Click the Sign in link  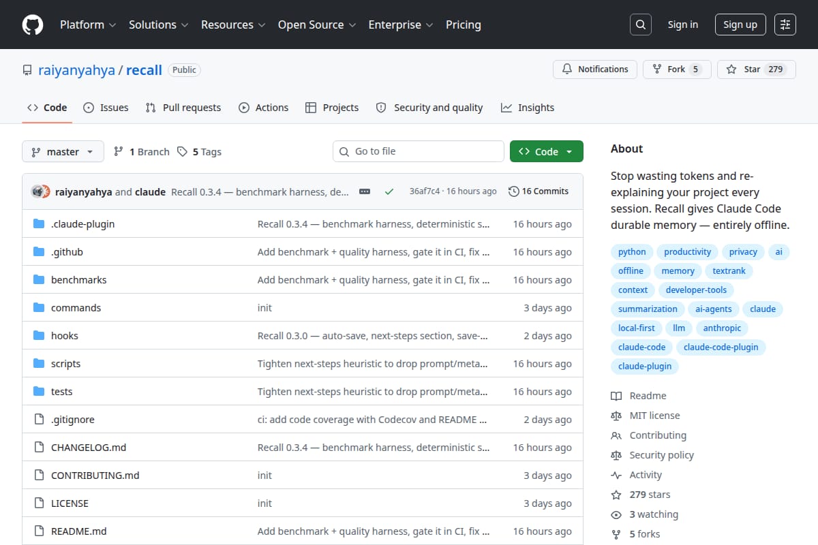(x=683, y=25)
